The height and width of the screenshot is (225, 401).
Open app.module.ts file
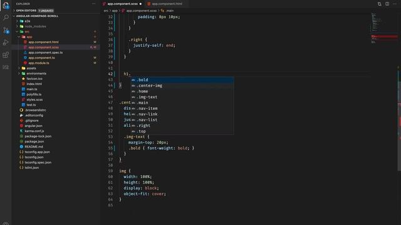[x=39, y=63]
